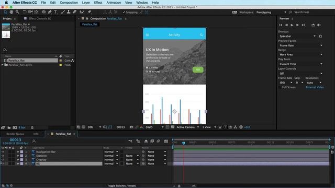The image size is (335, 188).
Task: Select the Selection arrow tool
Action: tap(5, 12)
